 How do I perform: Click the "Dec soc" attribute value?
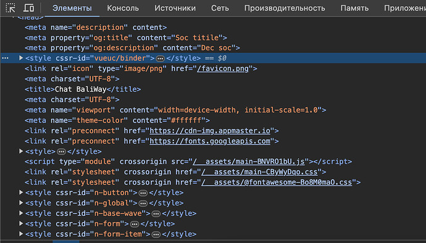pyautogui.click(x=216, y=48)
